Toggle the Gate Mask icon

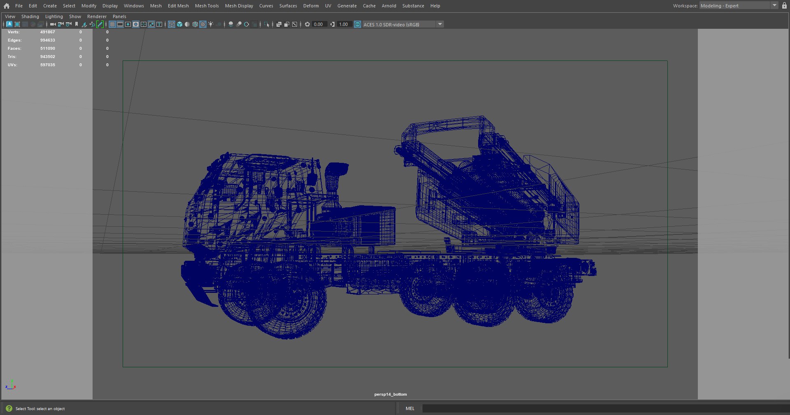135,24
